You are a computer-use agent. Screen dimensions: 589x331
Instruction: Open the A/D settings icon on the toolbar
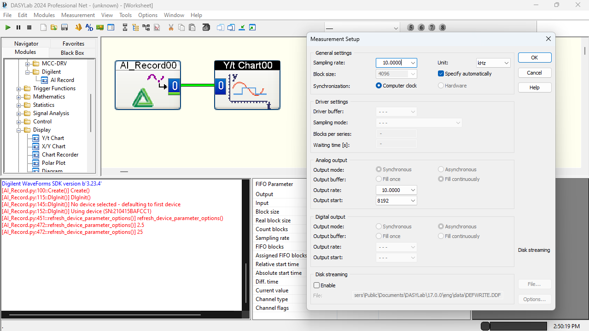pyautogui.click(x=89, y=27)
